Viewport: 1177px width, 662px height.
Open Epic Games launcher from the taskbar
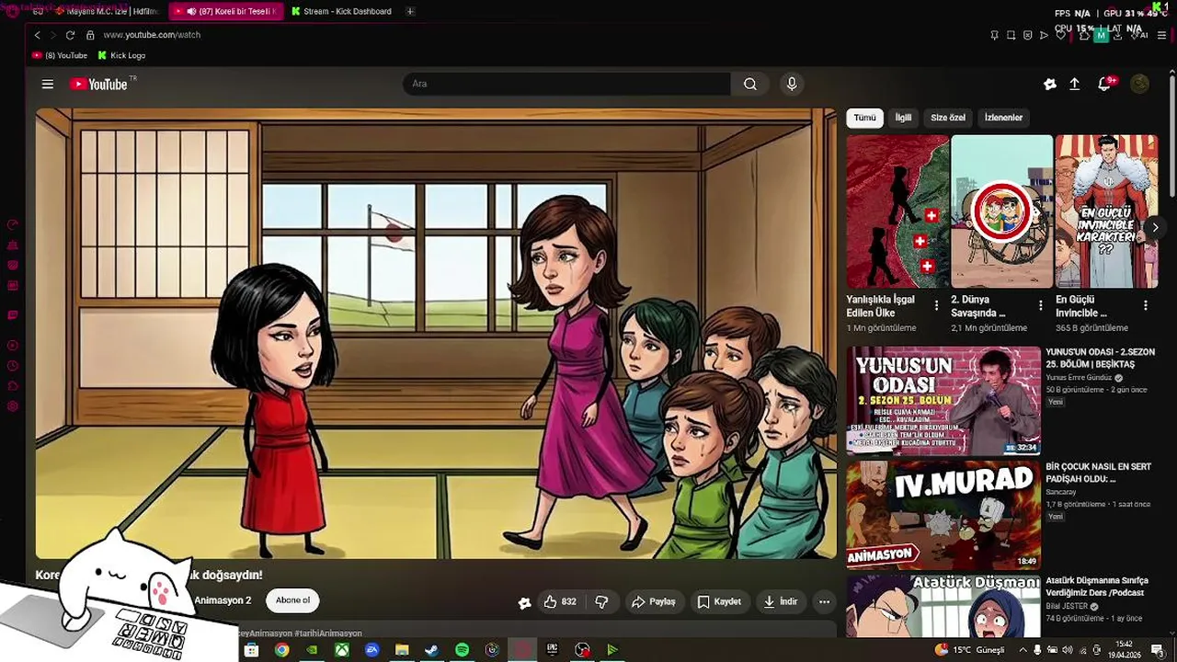(x=552, y=650)
